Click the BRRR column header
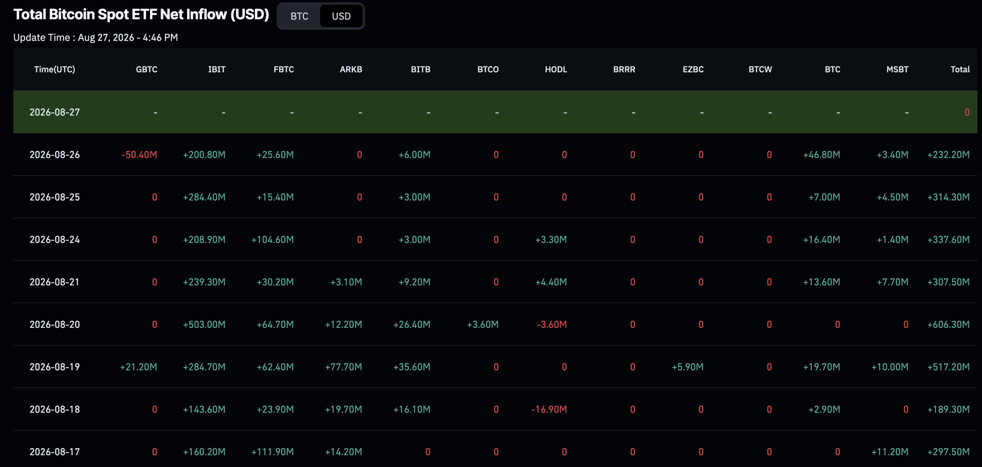Image resolution: width=982 pixels, height=467 pixels. [624, 70]
